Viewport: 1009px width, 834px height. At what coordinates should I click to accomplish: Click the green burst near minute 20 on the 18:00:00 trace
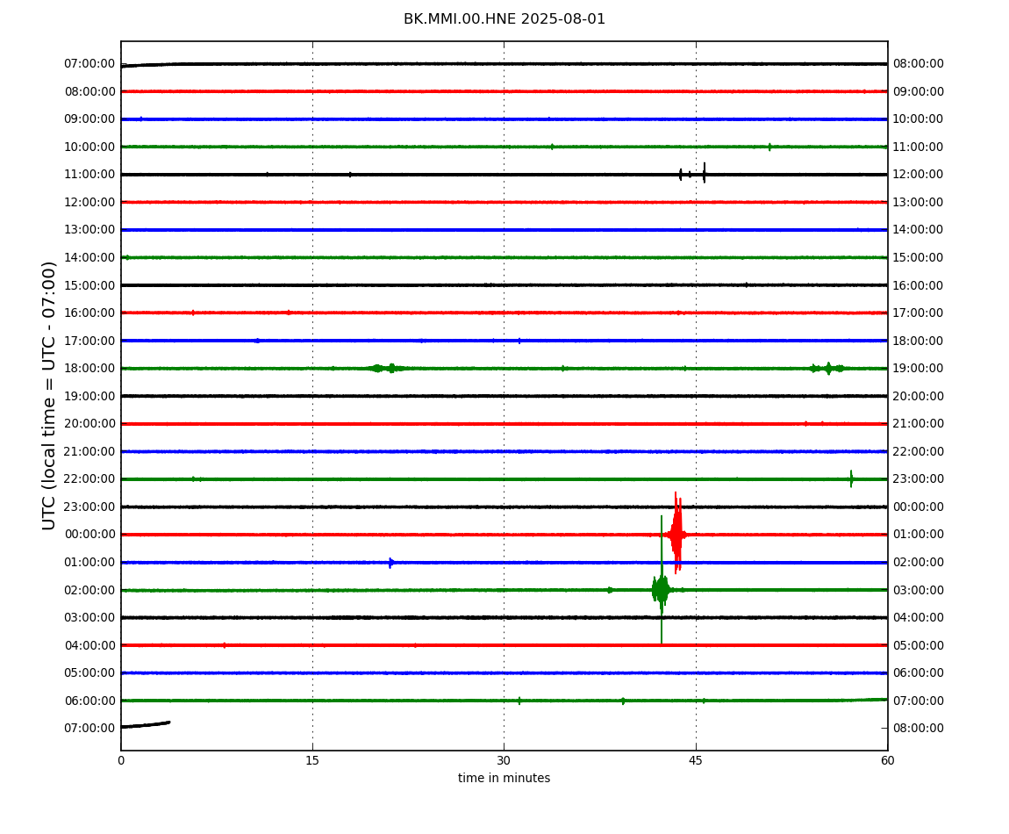point(387,369)
